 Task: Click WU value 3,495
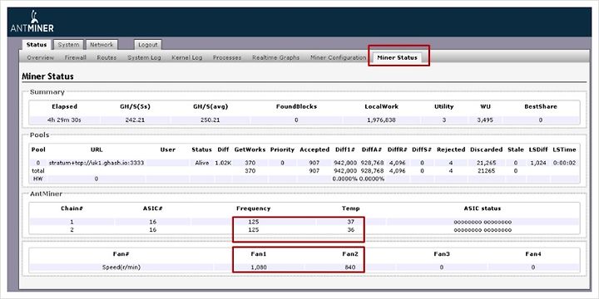tap(485, 120)
